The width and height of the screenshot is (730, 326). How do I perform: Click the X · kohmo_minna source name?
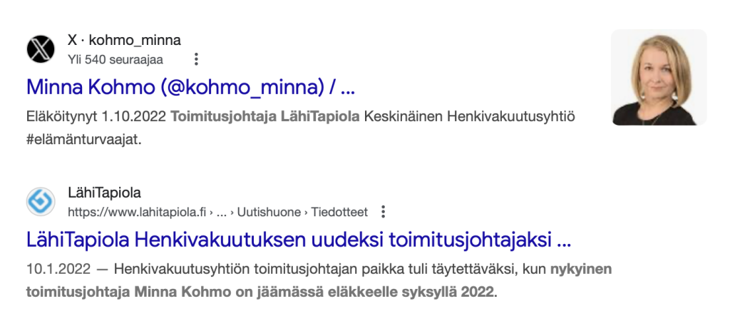tap(124, 41)
